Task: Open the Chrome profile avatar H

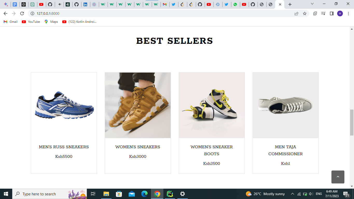Action: (340, 13)
